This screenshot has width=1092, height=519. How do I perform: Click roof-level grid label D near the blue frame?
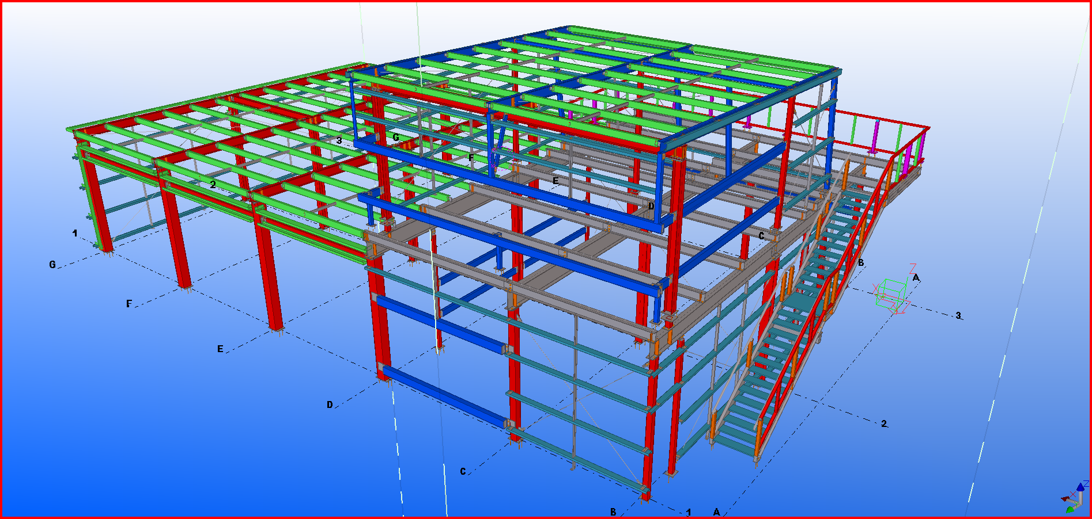[x=651, y=206]
